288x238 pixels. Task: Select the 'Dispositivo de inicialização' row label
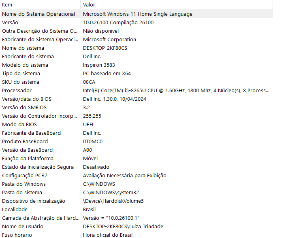(x=34, y=201)
